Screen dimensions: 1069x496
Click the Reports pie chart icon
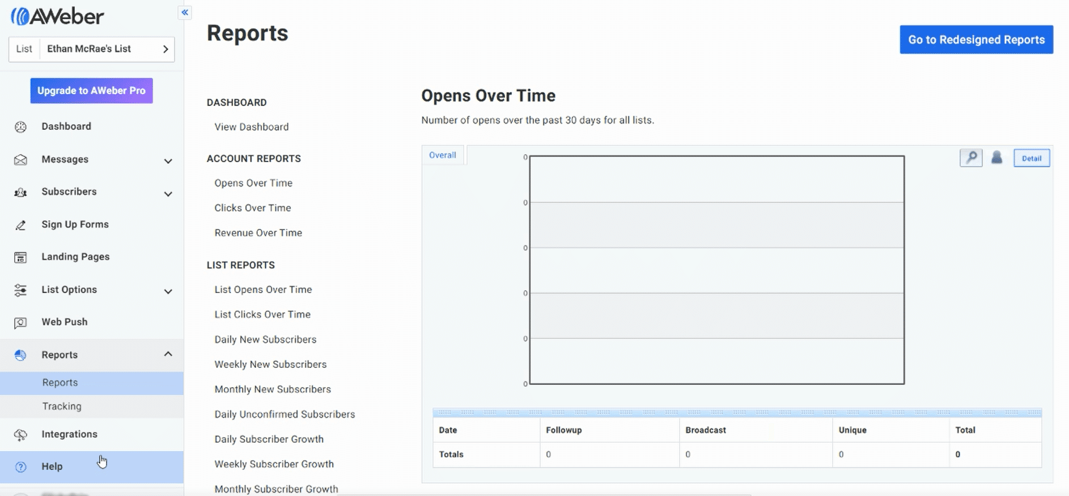pos(20,355)
